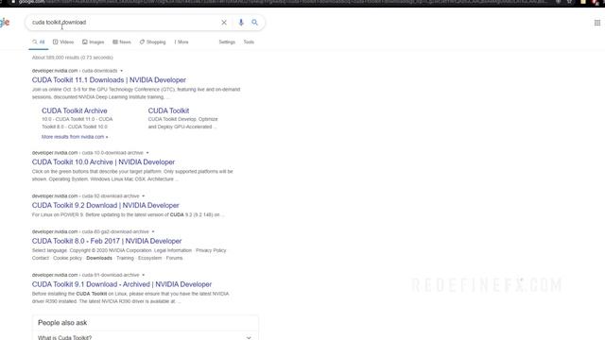Viewport: 605px width, 340px height.
Task: Open CUDA Toolkit sitelink
Action: click(168, 111)
